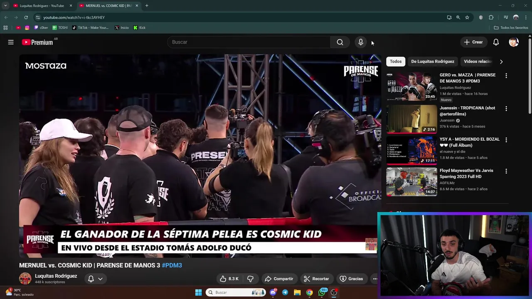Open TikTok - Make Your... bookmark

tap(90, 28)
